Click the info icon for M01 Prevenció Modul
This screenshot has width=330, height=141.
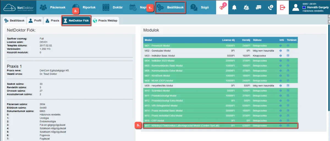tap(281, 45)
